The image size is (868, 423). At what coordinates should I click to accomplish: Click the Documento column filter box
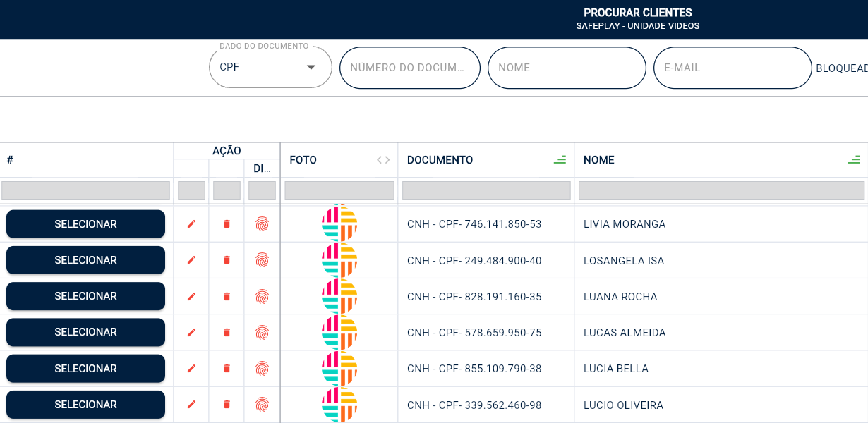click(x=486, y=190)
